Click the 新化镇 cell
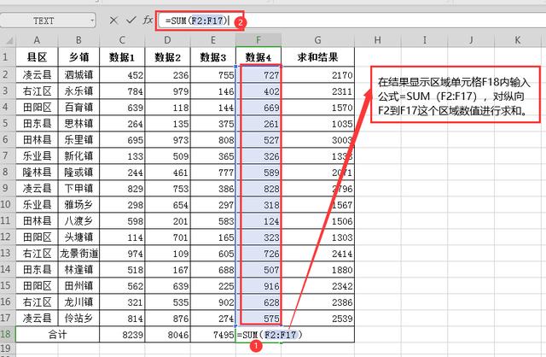 78,155
